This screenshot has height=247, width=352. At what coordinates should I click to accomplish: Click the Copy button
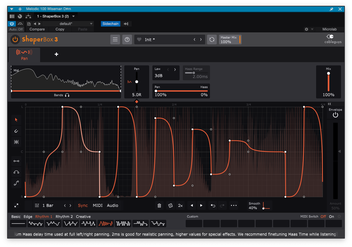tap(60, 29)
